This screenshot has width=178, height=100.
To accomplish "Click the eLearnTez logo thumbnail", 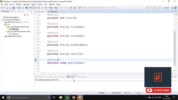I will [x=158, y=77].
